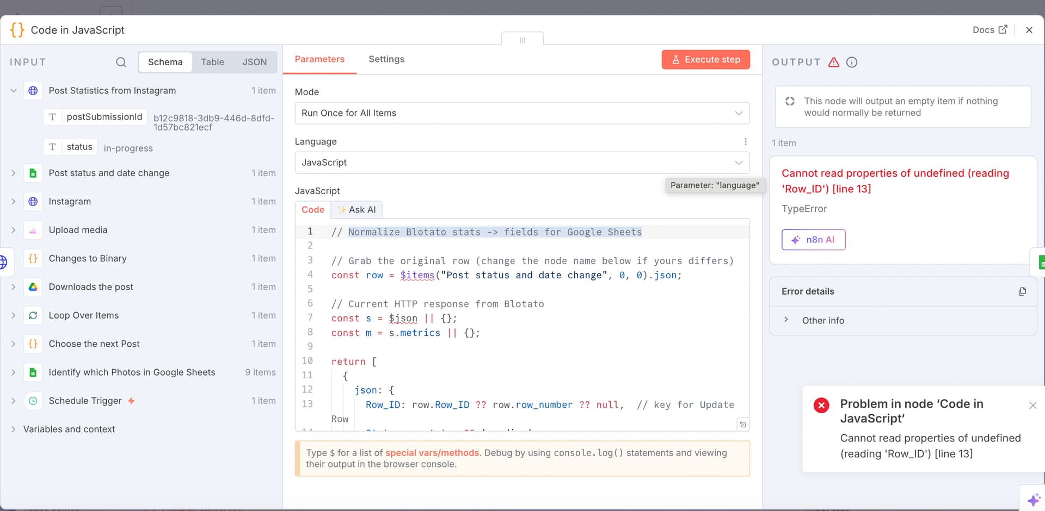Viewport: 1045px width, 511px height.
Task: Expand the Changes to Binary node
Action: point(14,258)
